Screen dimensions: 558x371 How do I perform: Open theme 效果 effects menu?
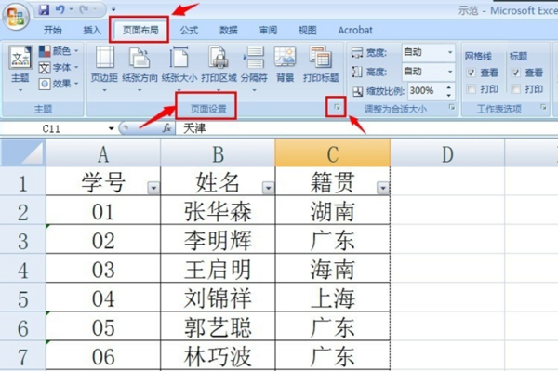(59, 84)
